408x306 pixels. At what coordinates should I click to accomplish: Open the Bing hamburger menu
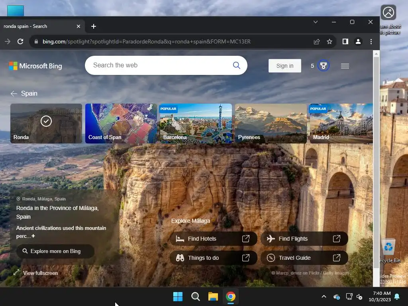tap(345, 66)
